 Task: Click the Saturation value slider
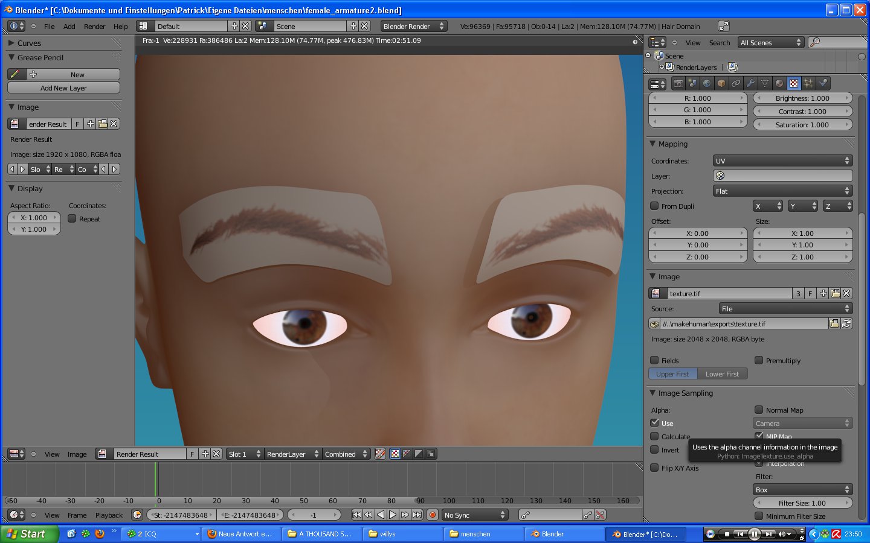point(802,124)
